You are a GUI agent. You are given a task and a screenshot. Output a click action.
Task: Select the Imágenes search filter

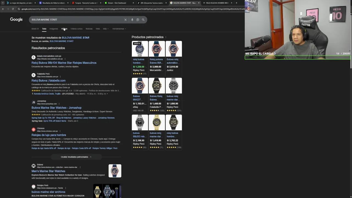click(x=54, y=29)
